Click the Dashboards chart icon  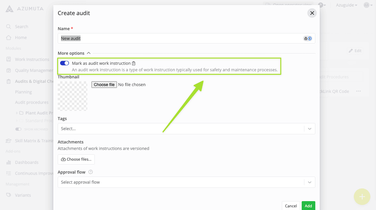click(9, 162)
